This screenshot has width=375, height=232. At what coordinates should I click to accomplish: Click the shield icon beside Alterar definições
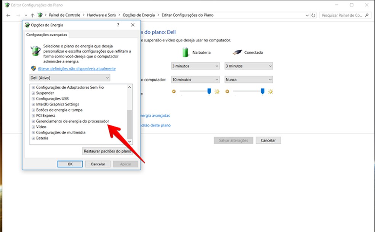[x=34, y=68]
